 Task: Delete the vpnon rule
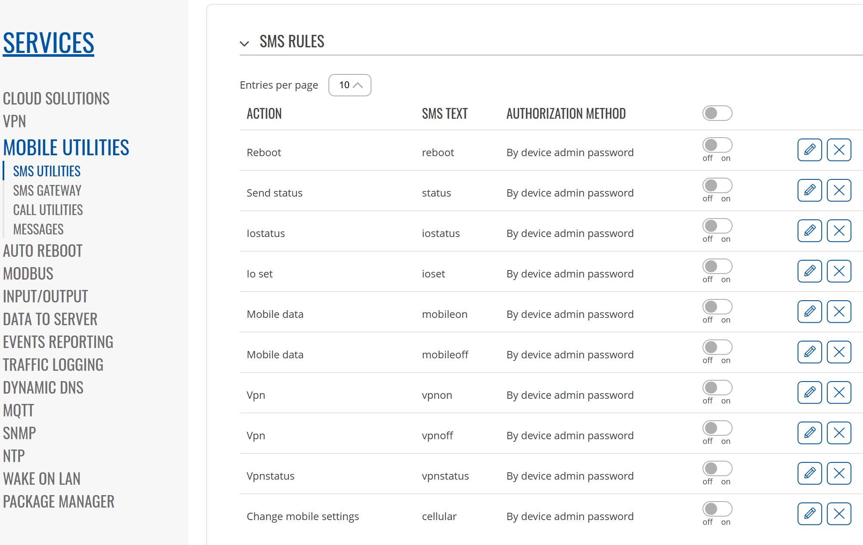click(838, 392)
